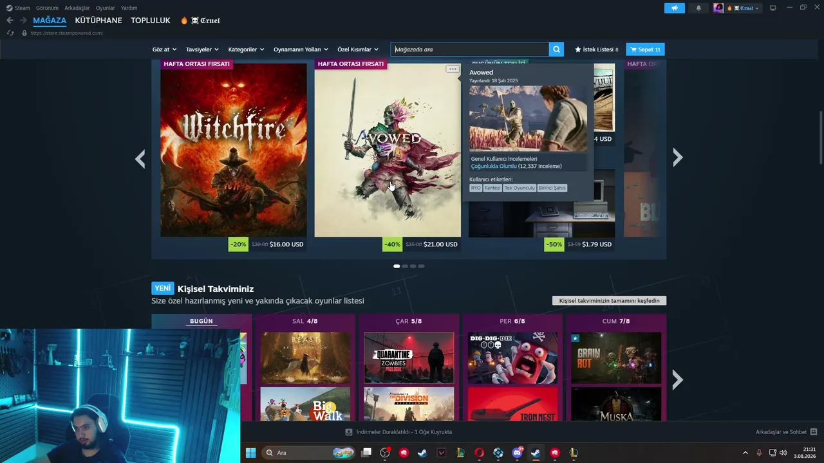824x463 pixels.
Task: Select the third carousel page dot
Action: [413, 266]
